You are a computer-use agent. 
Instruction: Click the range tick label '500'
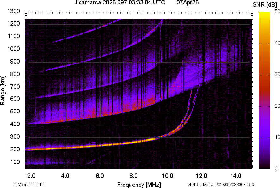15,111
